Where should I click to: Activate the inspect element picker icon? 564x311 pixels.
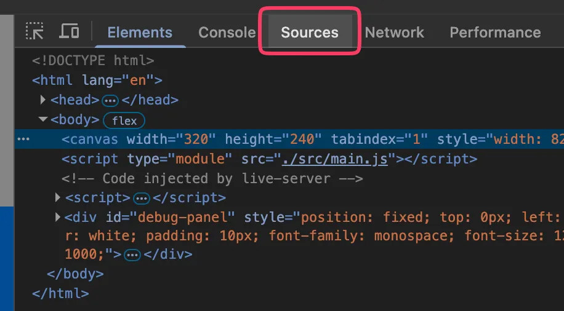(35, 31)
